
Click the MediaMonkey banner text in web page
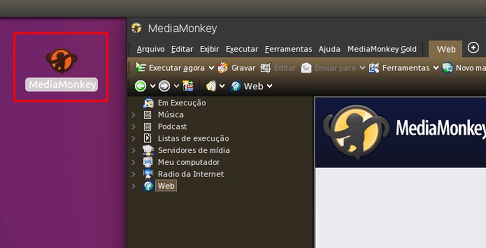pos(441,128)
